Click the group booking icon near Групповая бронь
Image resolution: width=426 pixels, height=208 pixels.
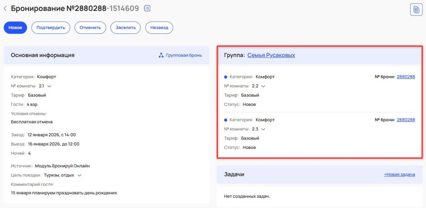tap(162, 55)
